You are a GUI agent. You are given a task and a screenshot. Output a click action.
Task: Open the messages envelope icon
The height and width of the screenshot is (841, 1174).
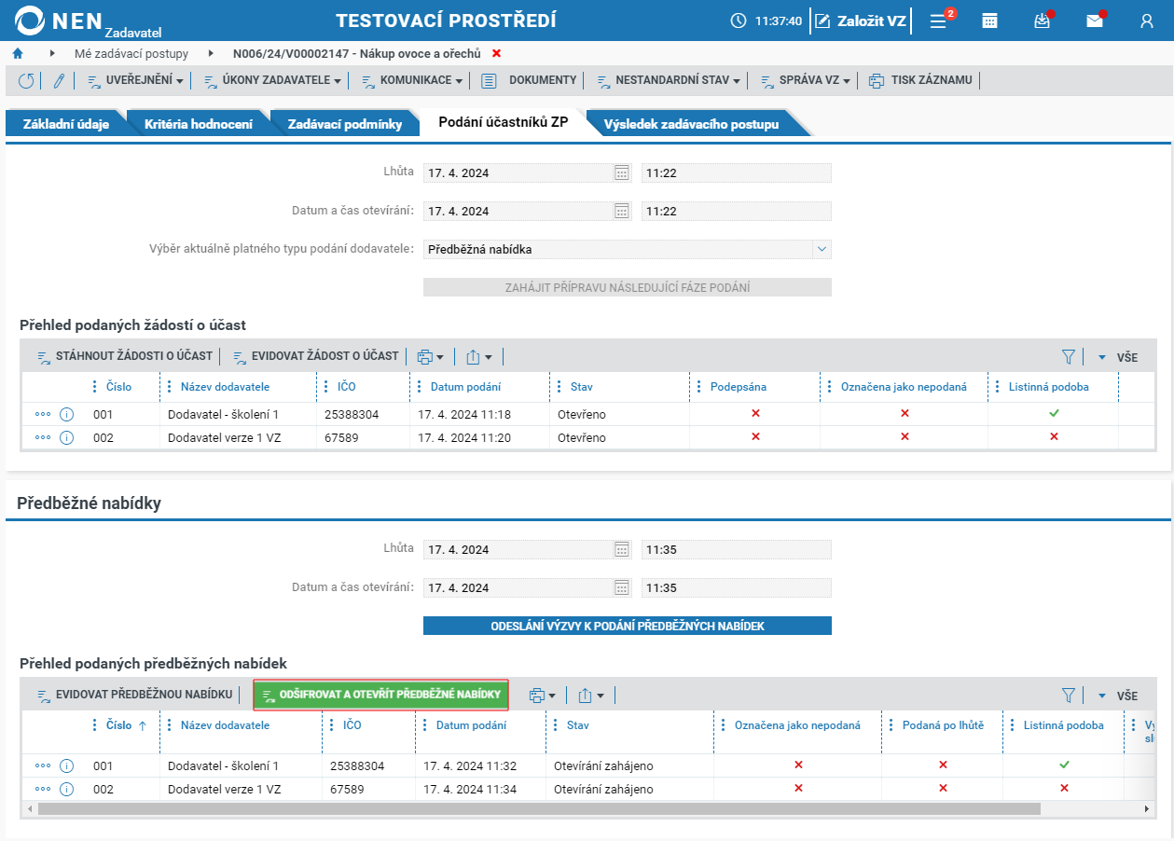click(1095, 21)
